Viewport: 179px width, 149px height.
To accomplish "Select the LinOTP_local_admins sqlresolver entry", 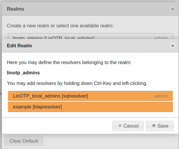I will pos(50,96).
